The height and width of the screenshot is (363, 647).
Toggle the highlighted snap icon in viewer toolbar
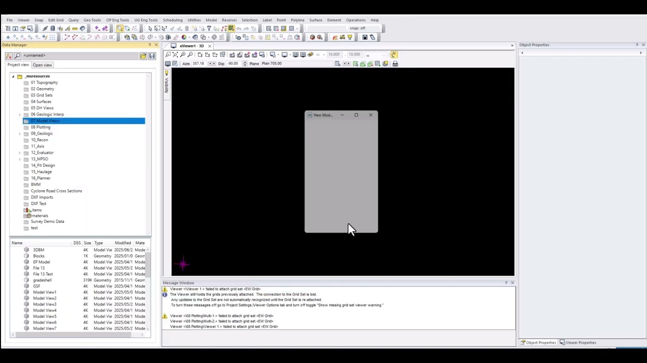tap(393, 54)
